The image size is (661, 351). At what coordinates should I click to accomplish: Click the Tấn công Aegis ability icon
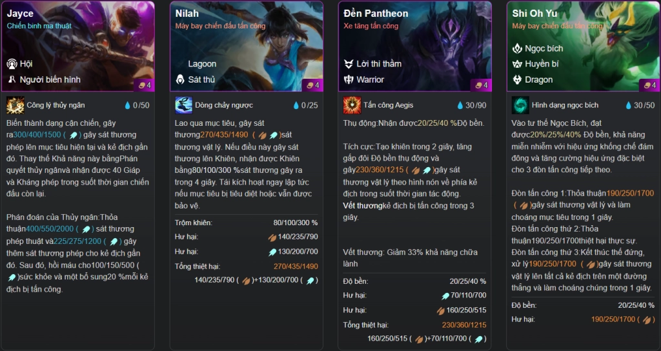(x=352, y=105)
